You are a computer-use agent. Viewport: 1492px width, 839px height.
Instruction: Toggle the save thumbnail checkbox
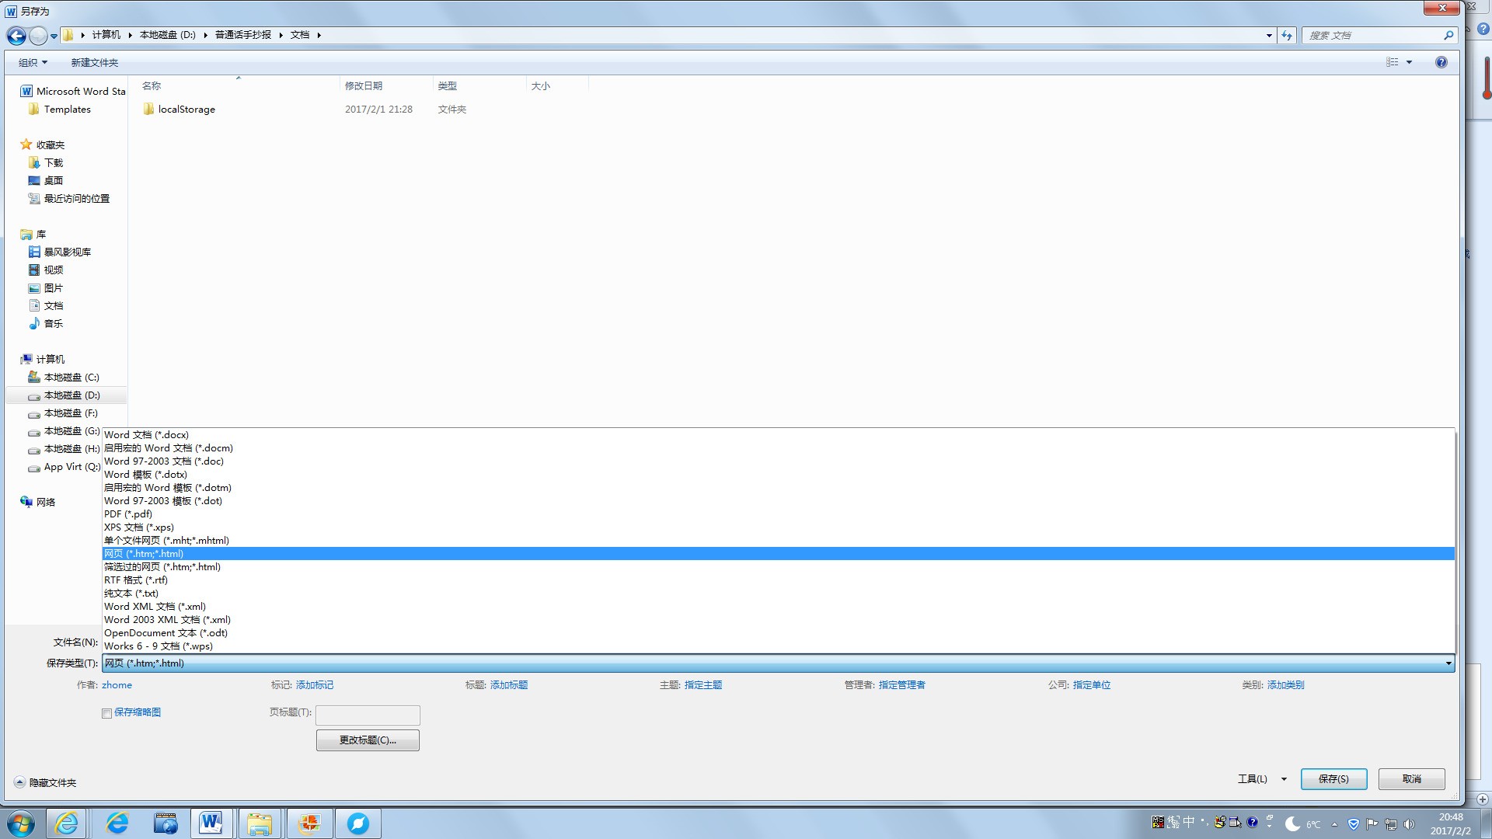(106, 713)
